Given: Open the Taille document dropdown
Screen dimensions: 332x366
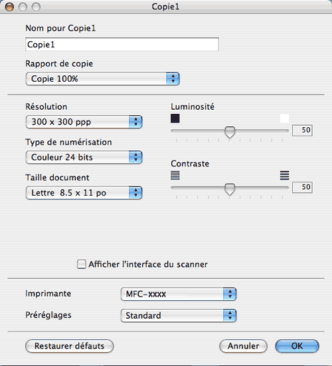Looking at the screenshot, I should pyautogui.click(x=84, y=192).
